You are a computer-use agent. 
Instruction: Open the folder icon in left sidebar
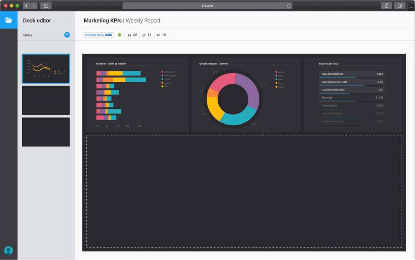(9, 20)
